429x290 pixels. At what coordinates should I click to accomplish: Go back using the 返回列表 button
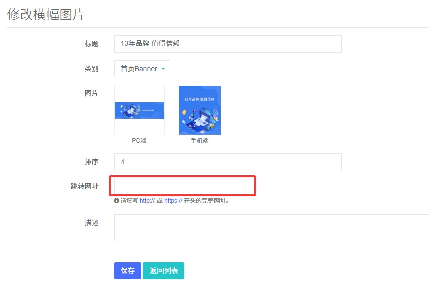(x=164, y=271)
